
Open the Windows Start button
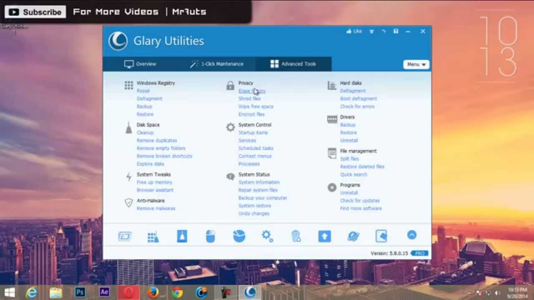10,292
